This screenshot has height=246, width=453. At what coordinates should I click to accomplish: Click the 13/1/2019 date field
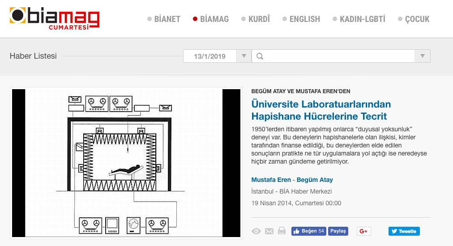(x=210, y=56)
